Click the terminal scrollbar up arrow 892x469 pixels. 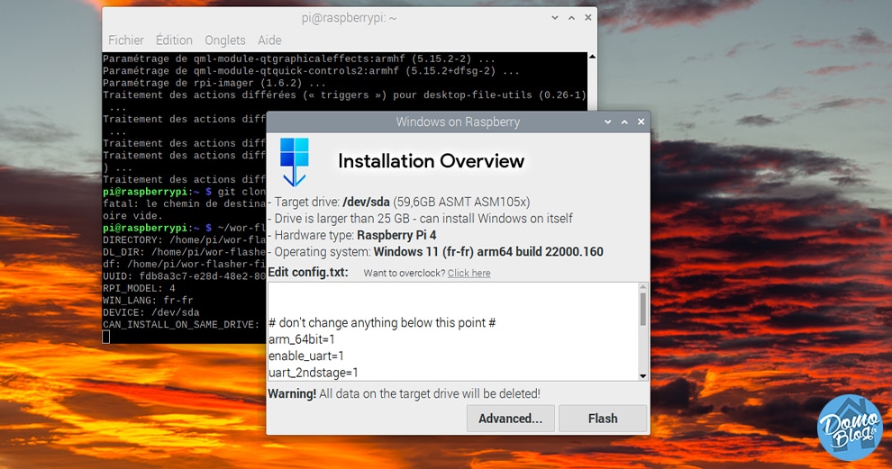pos(592,57)
